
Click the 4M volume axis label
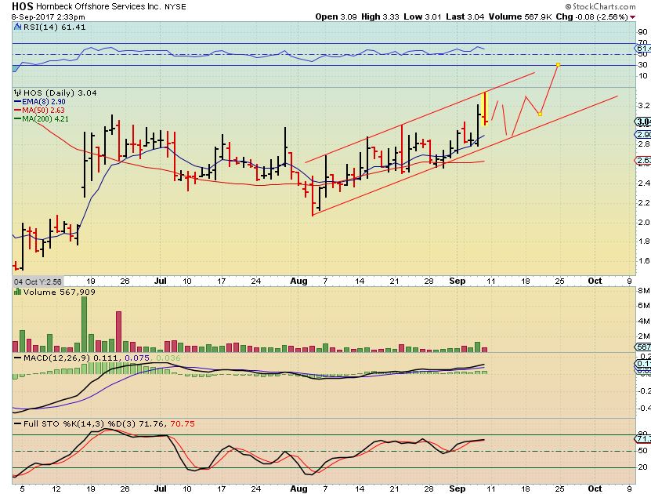point(643,321)
